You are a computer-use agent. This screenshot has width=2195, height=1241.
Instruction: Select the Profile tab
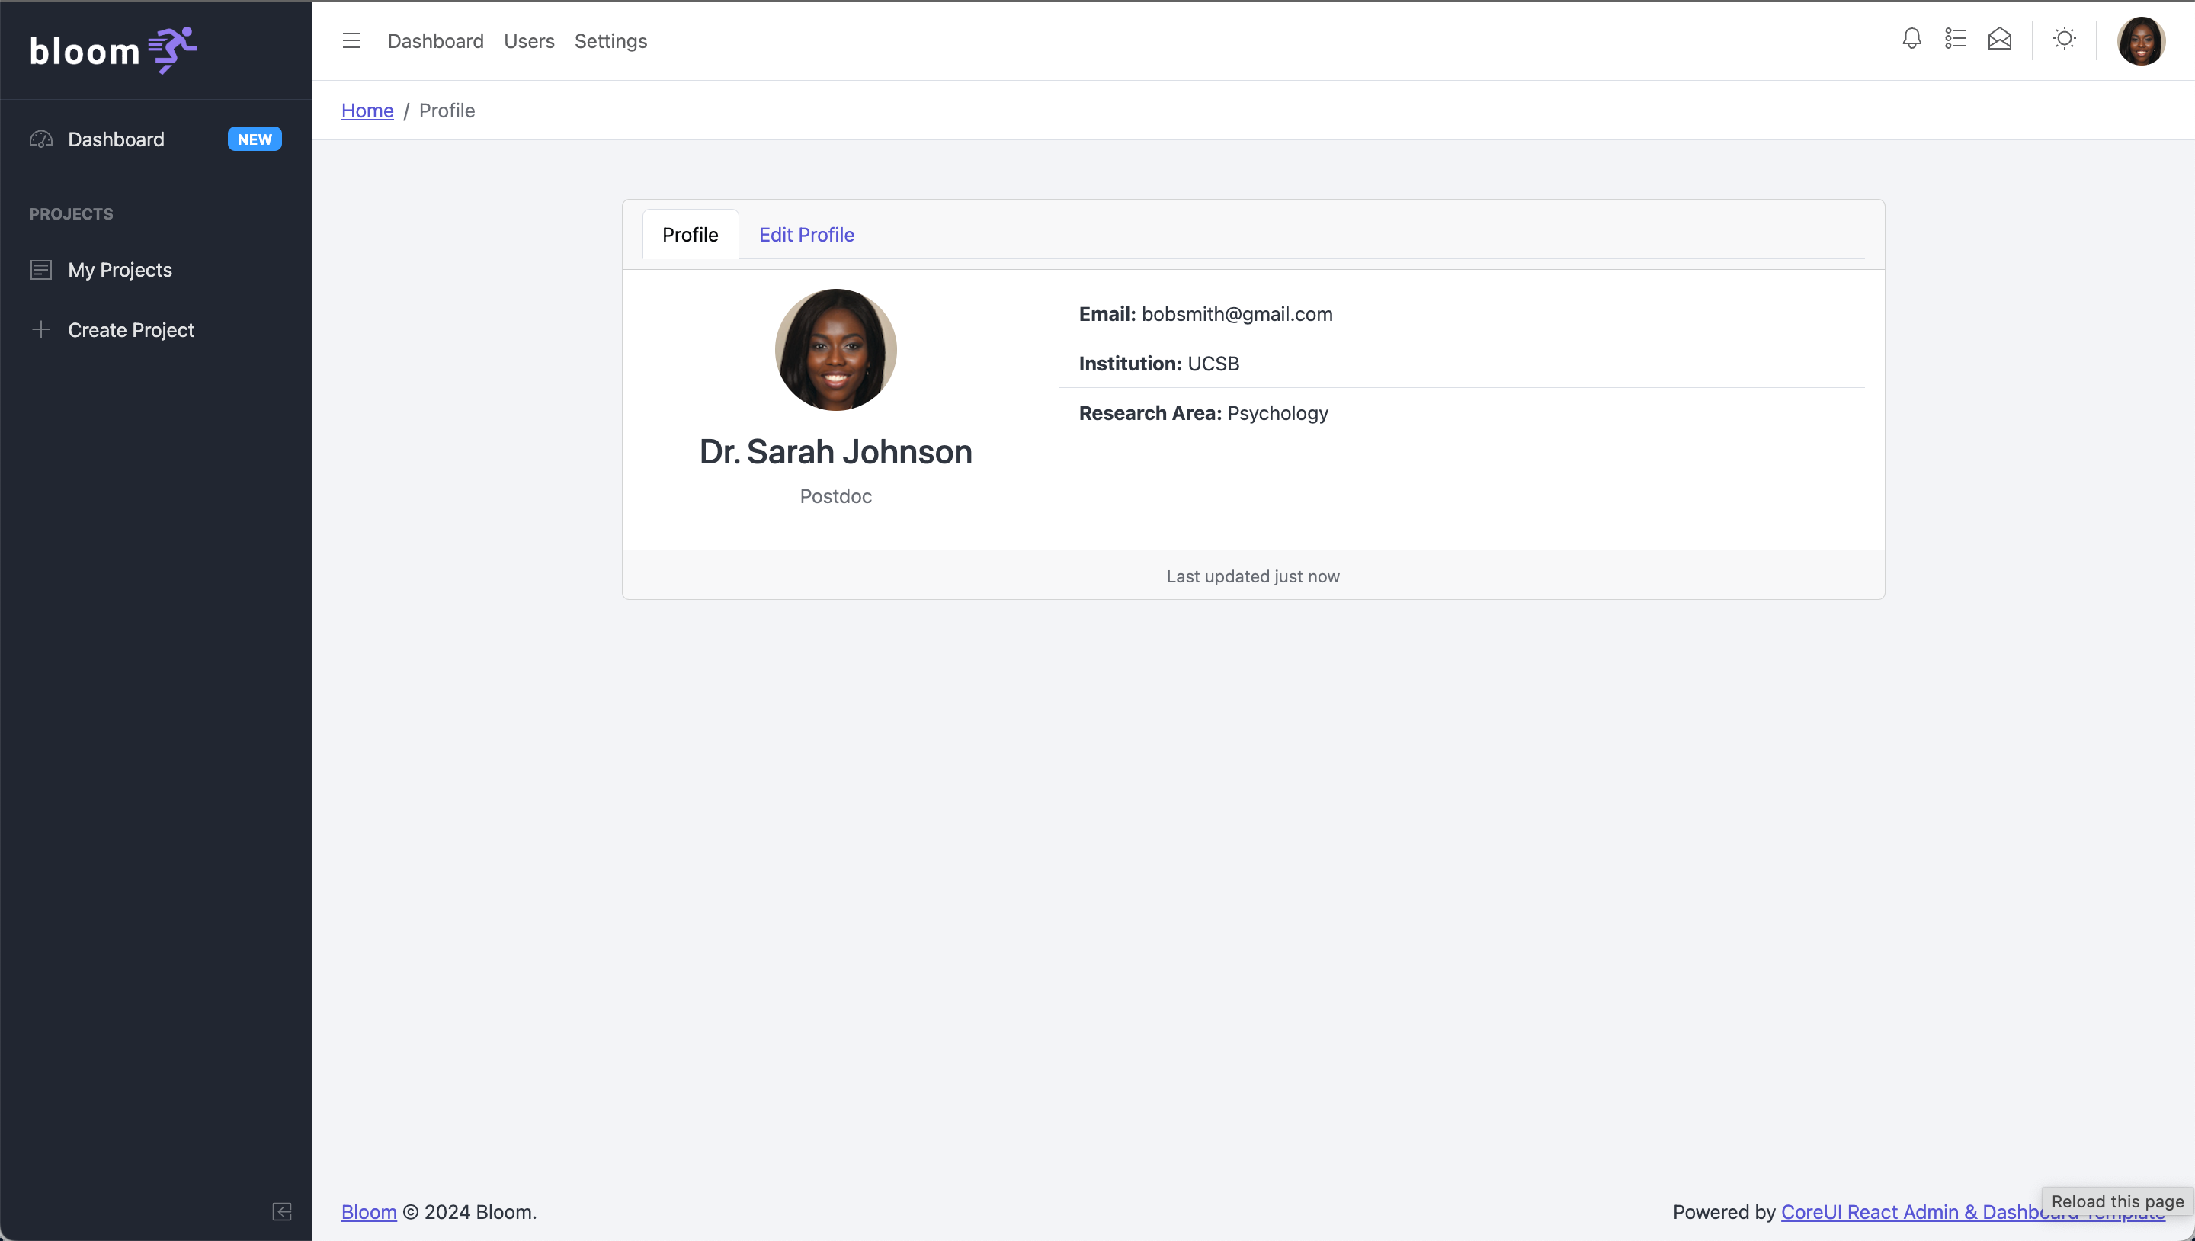(689, 234)
